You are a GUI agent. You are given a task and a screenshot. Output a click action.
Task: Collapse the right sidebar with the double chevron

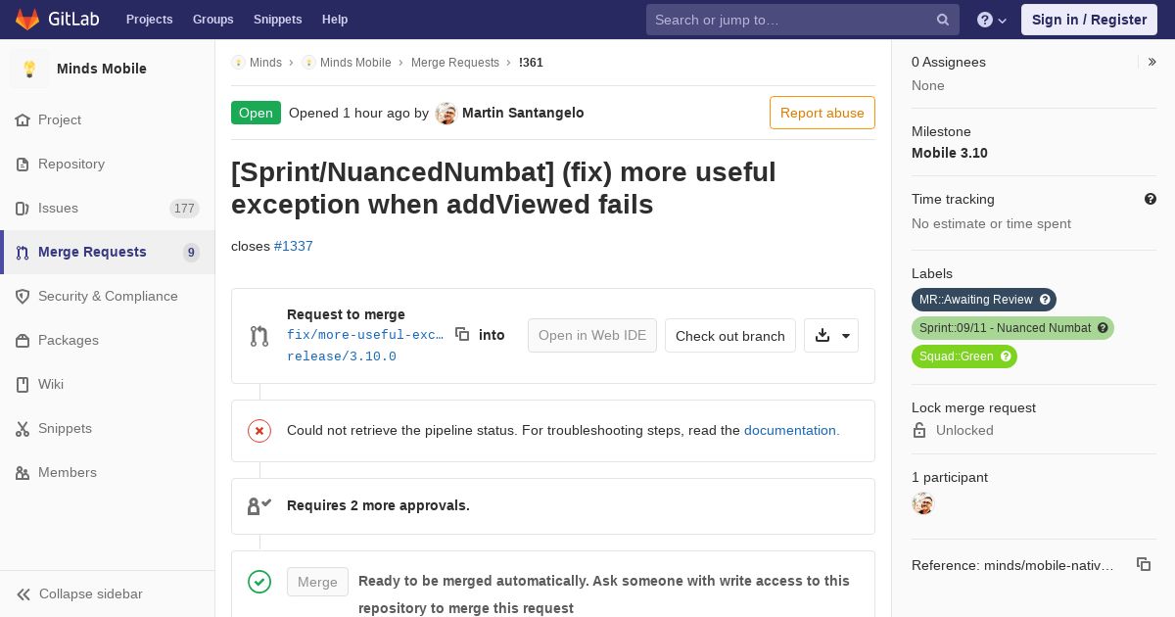1152,62
